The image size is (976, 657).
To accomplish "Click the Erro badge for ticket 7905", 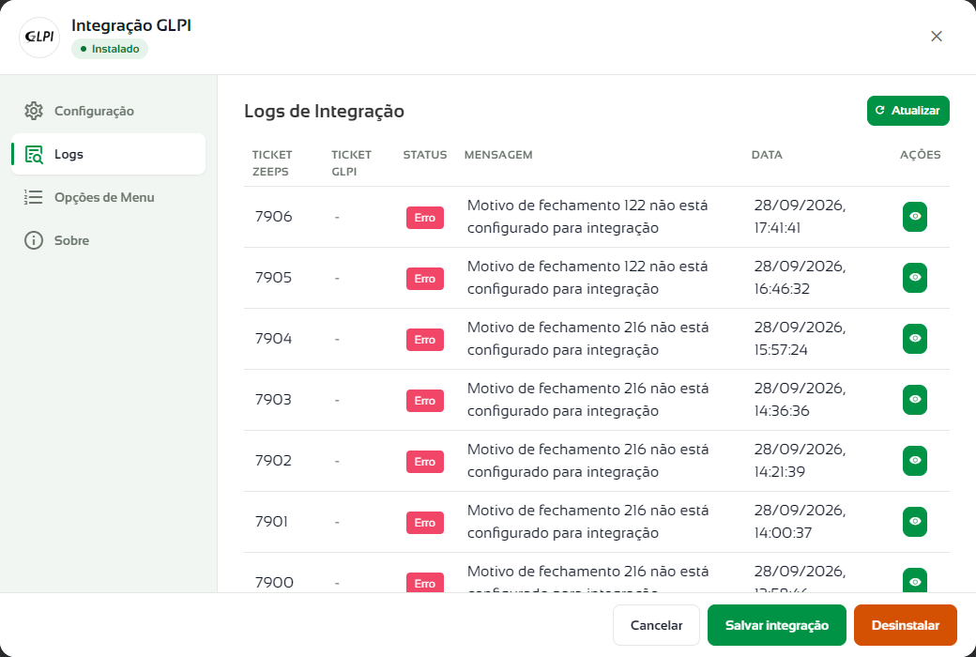I will pos(425,279).
